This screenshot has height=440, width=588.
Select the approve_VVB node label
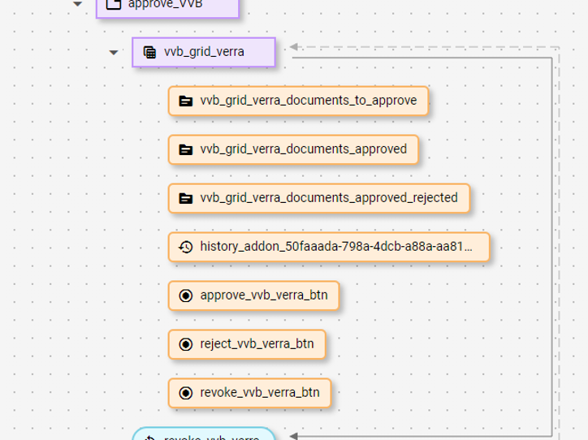point(166,5)
